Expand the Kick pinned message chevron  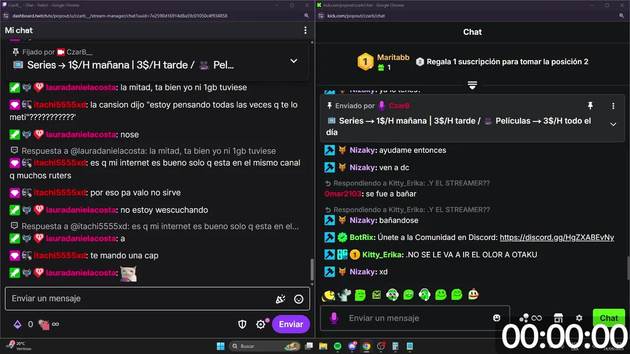[x=613, y=124]
